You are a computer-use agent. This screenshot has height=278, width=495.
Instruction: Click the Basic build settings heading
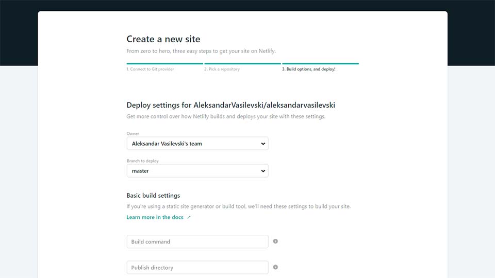153,196
